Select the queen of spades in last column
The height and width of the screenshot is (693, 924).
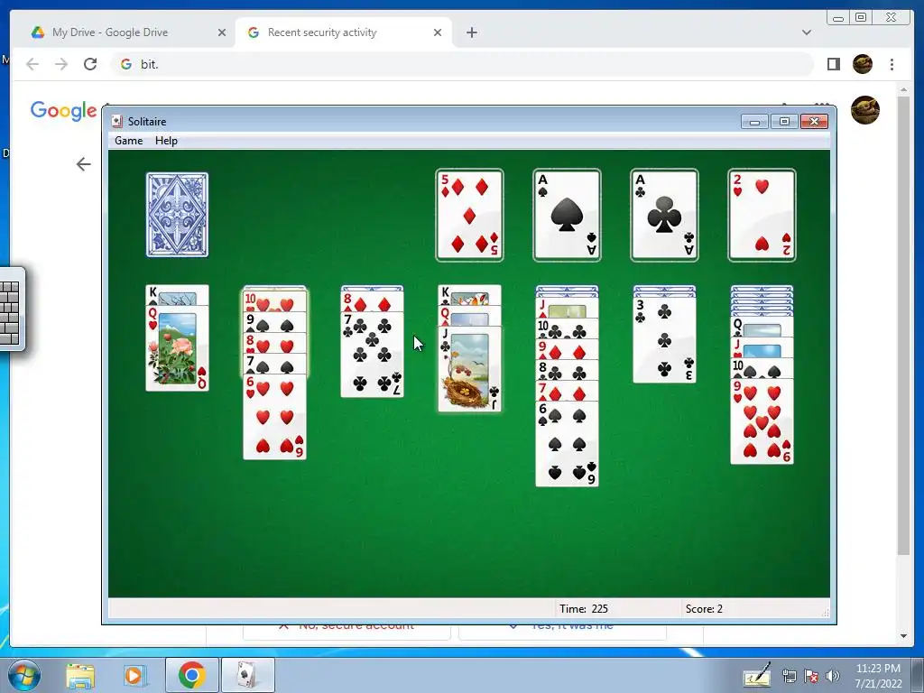[762, 327]
